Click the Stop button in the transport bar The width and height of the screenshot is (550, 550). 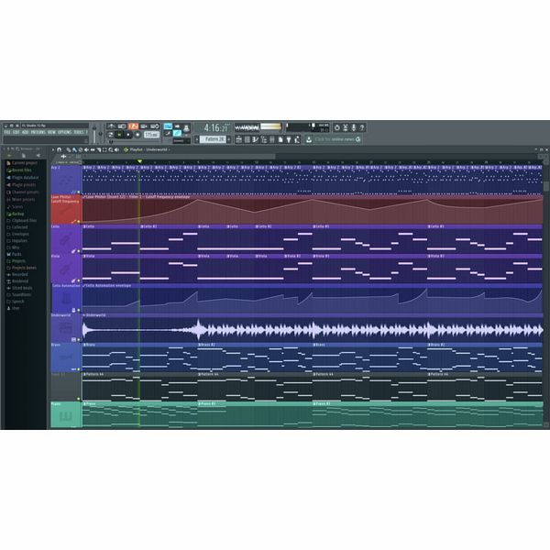pyautogui.click(x=127, y=134)
